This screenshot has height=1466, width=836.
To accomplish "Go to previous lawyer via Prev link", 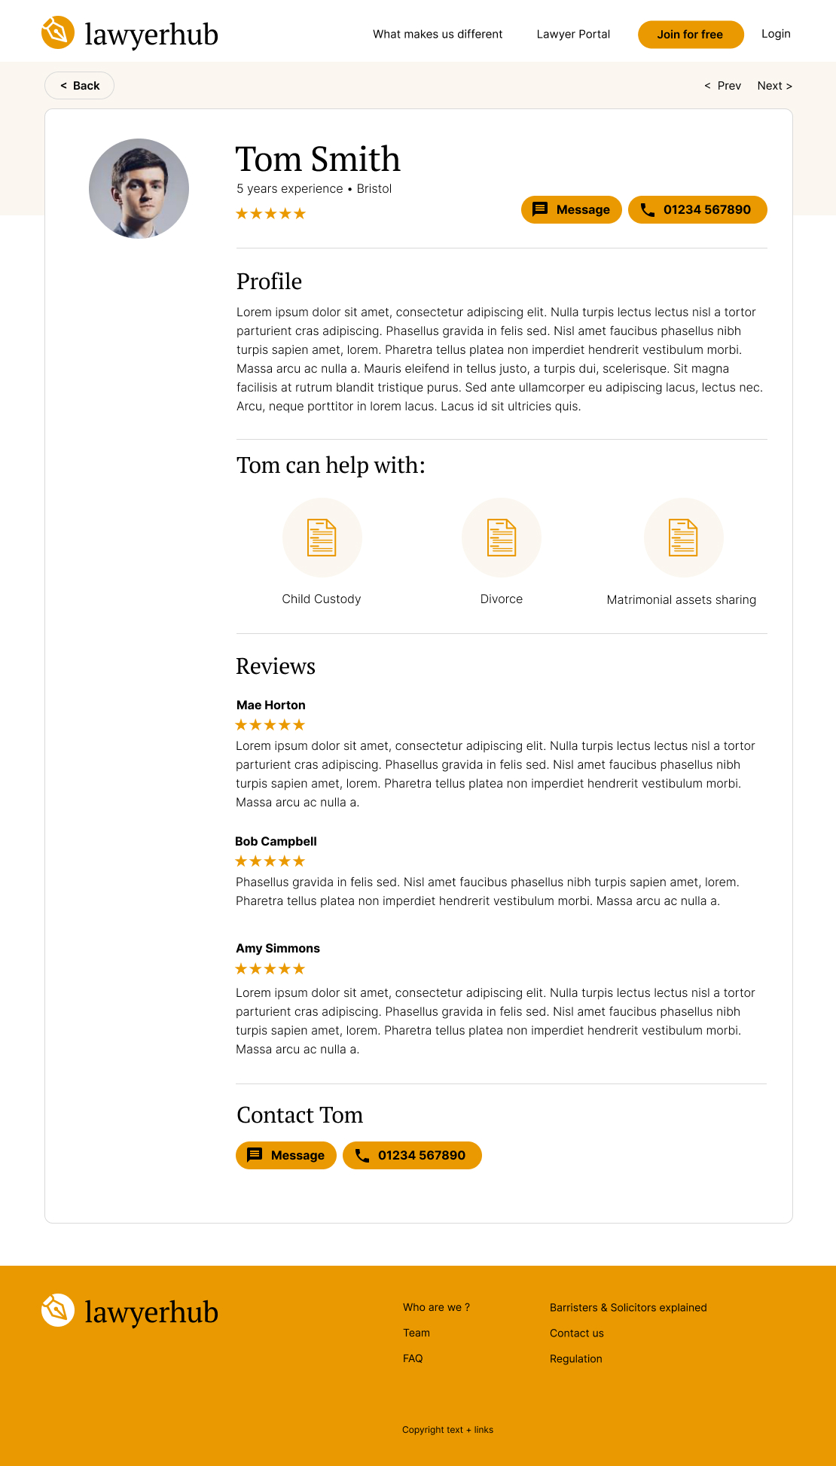I will [x=723, y=85].
